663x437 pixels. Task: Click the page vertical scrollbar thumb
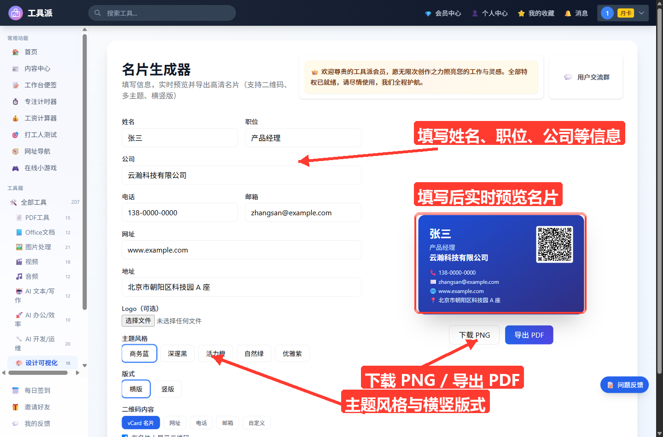(659, 191)
